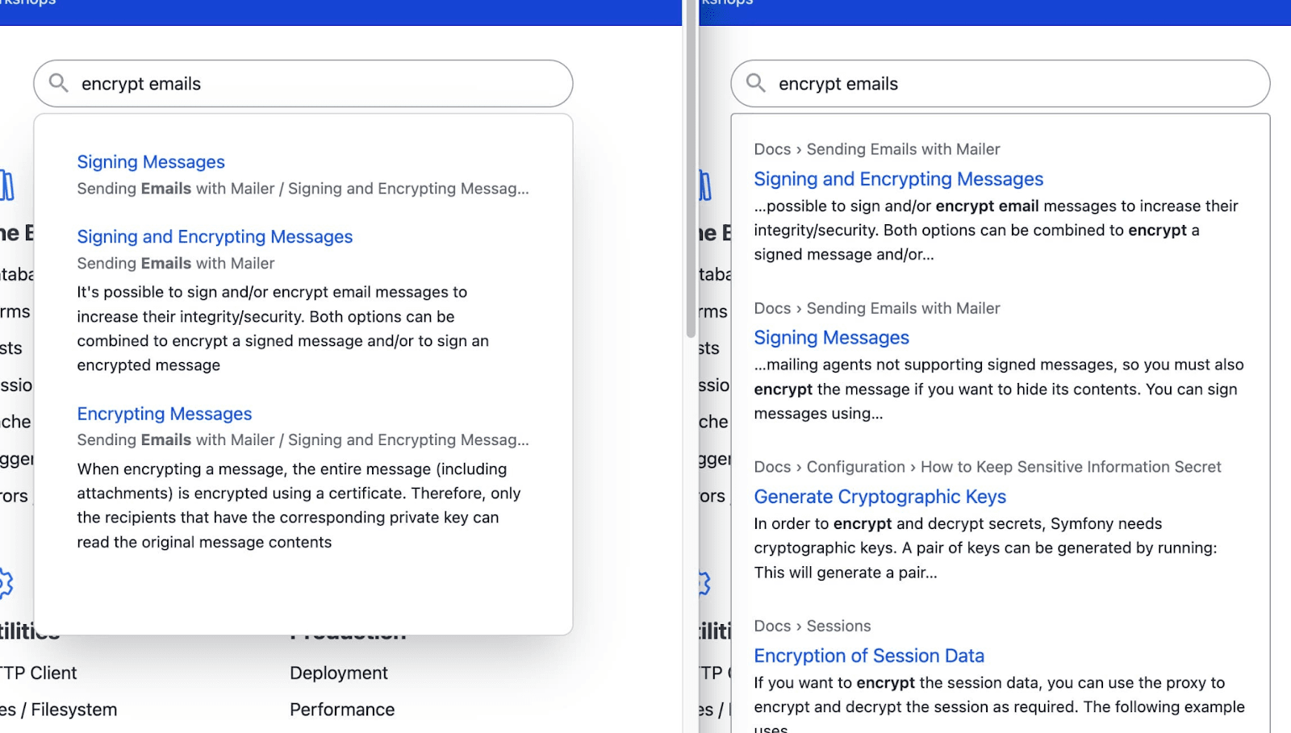The width and height of the screenshot is (1291, 733).
Task: Click the magnifier icon in left search bar
Action: coord(58,83)
